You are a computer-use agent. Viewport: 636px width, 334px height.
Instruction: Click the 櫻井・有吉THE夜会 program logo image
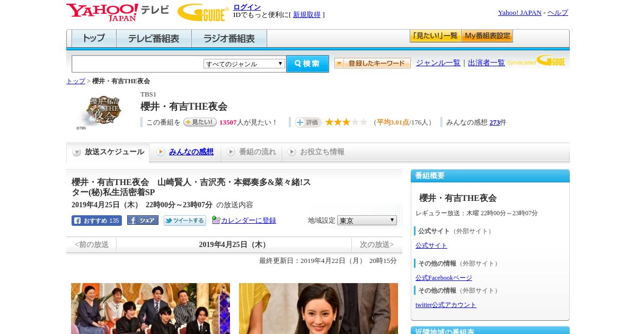[99, 112]
